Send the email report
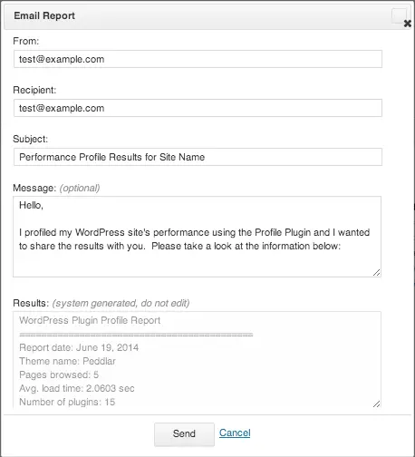The height and width of the screenshot is (457, 415). (x=184, y=434)
